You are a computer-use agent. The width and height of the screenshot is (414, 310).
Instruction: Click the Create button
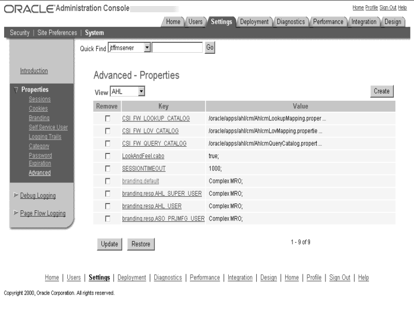[381, 91]
